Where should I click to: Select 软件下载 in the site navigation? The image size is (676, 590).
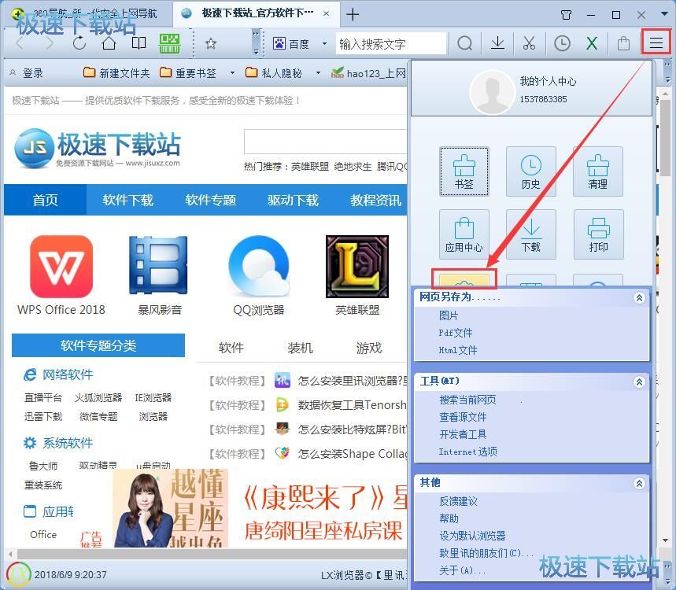(127, 200)
